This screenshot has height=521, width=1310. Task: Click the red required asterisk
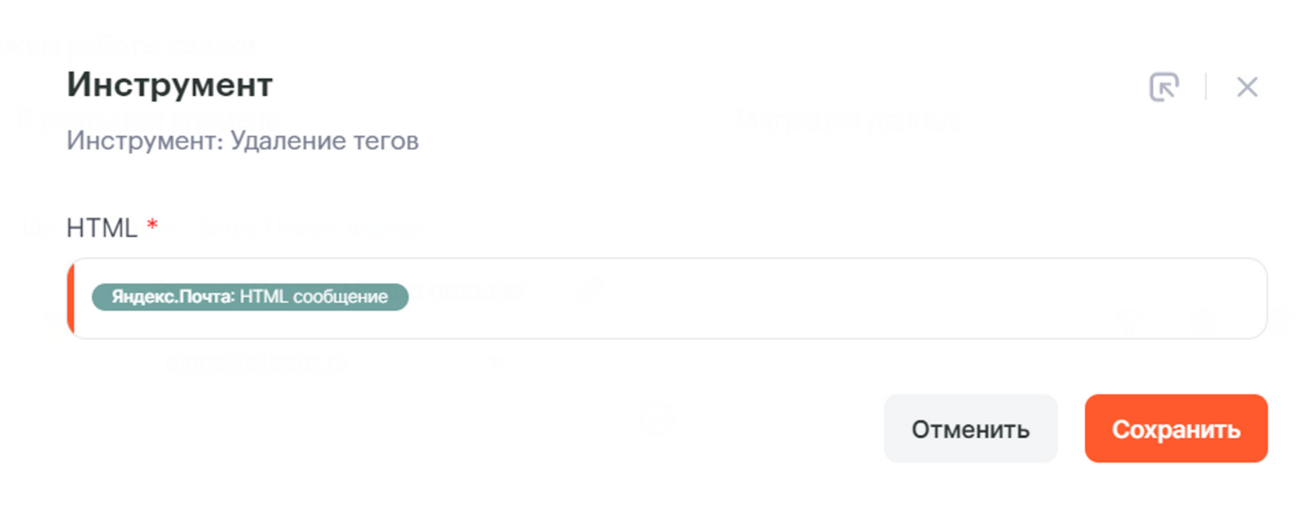coord(152,225)
